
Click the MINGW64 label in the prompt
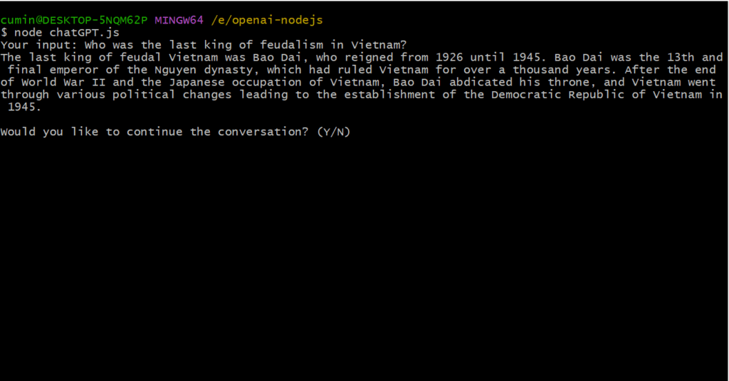[179, 20]
